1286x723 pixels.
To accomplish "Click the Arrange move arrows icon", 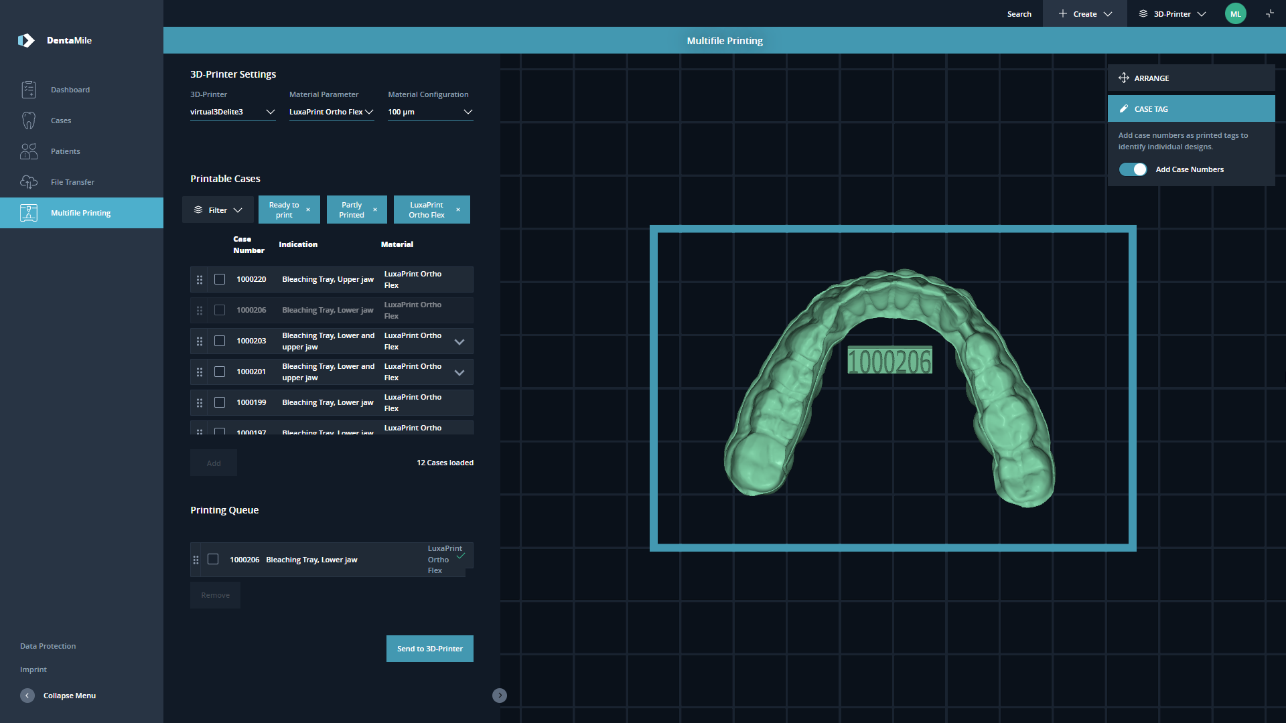I will coord(1124,78).
